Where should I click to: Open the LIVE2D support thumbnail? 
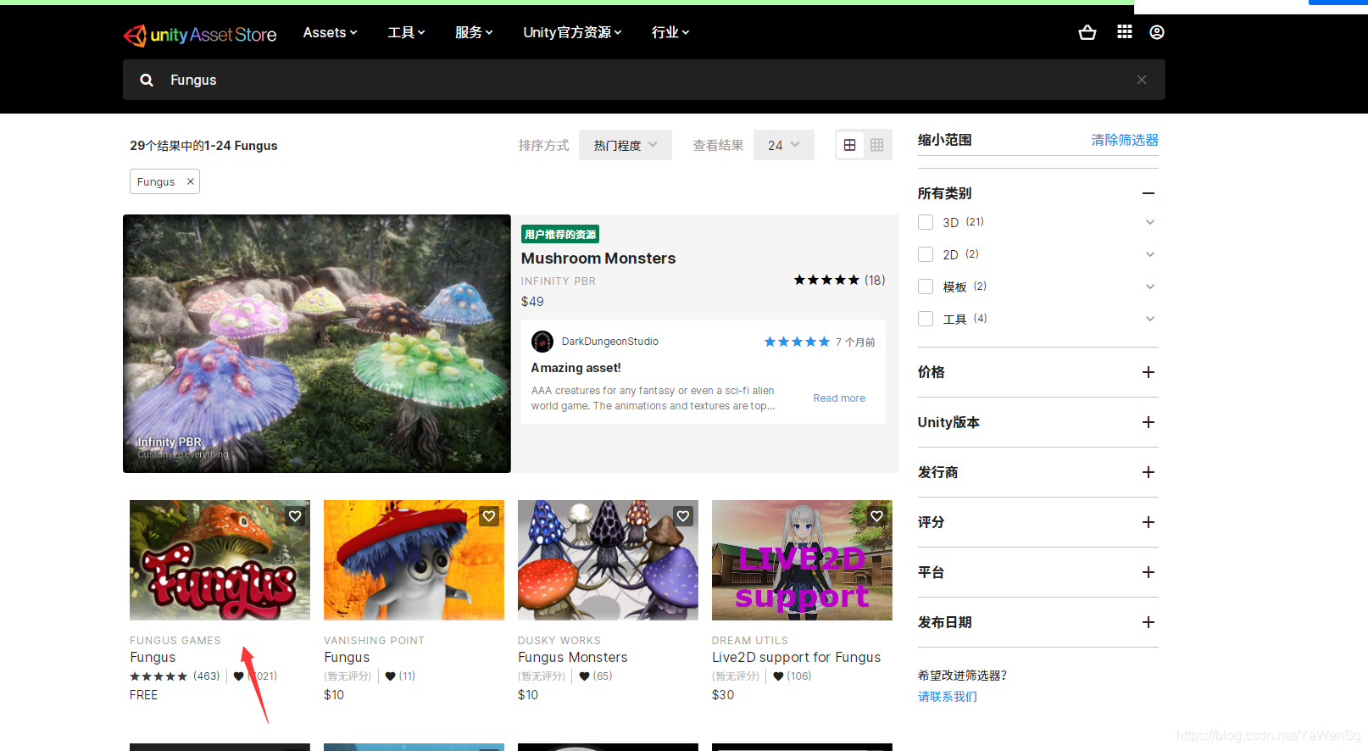coord(802,560)
